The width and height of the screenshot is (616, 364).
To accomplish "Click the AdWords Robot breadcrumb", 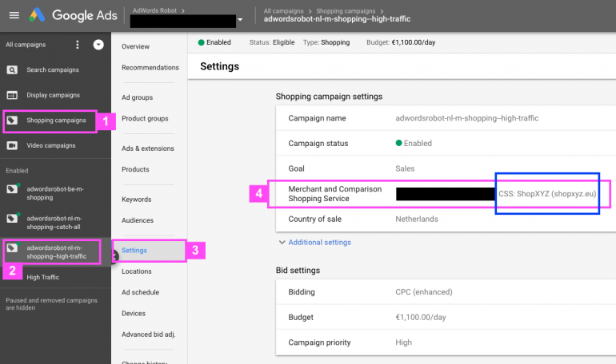I will [154, 10].
